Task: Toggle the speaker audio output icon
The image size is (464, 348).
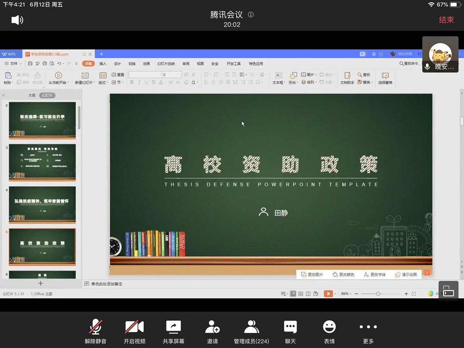Action: [17, 19]
